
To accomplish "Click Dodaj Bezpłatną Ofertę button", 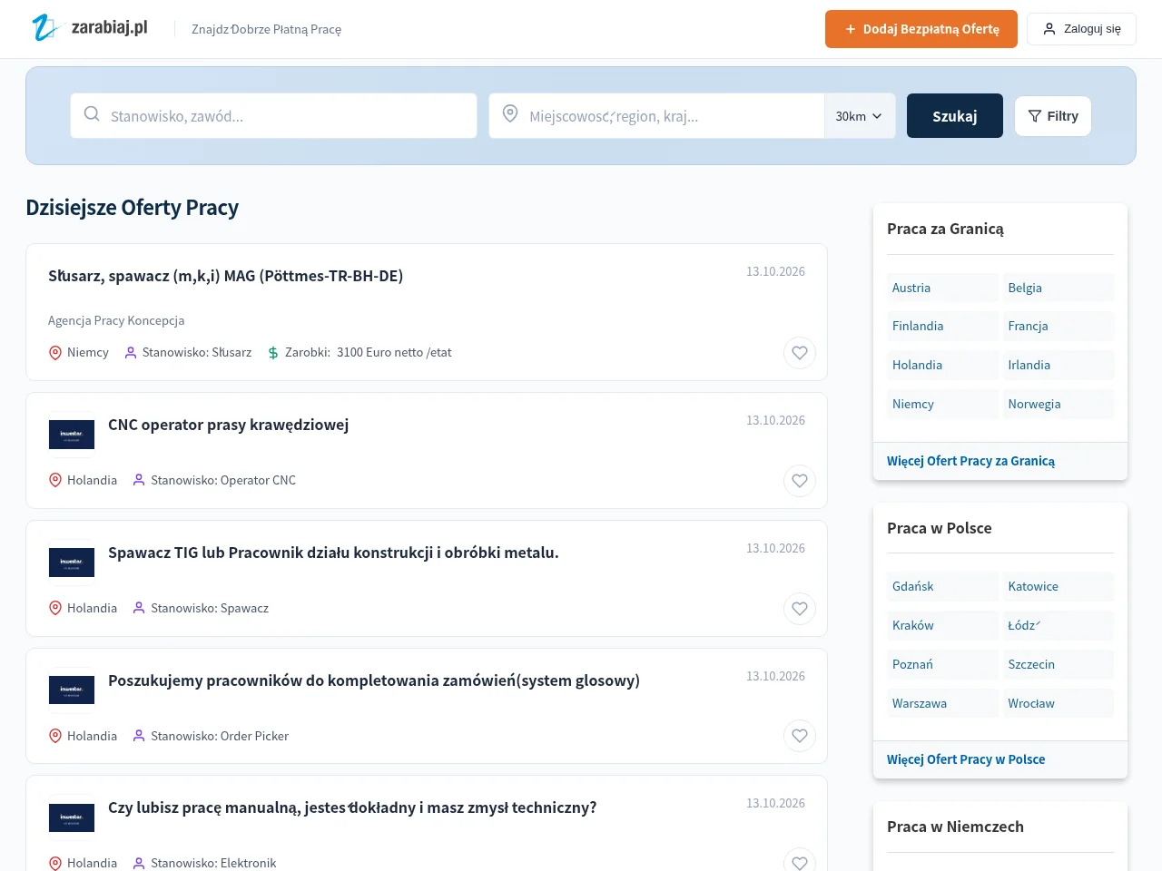I will click(x=921, y=29).
